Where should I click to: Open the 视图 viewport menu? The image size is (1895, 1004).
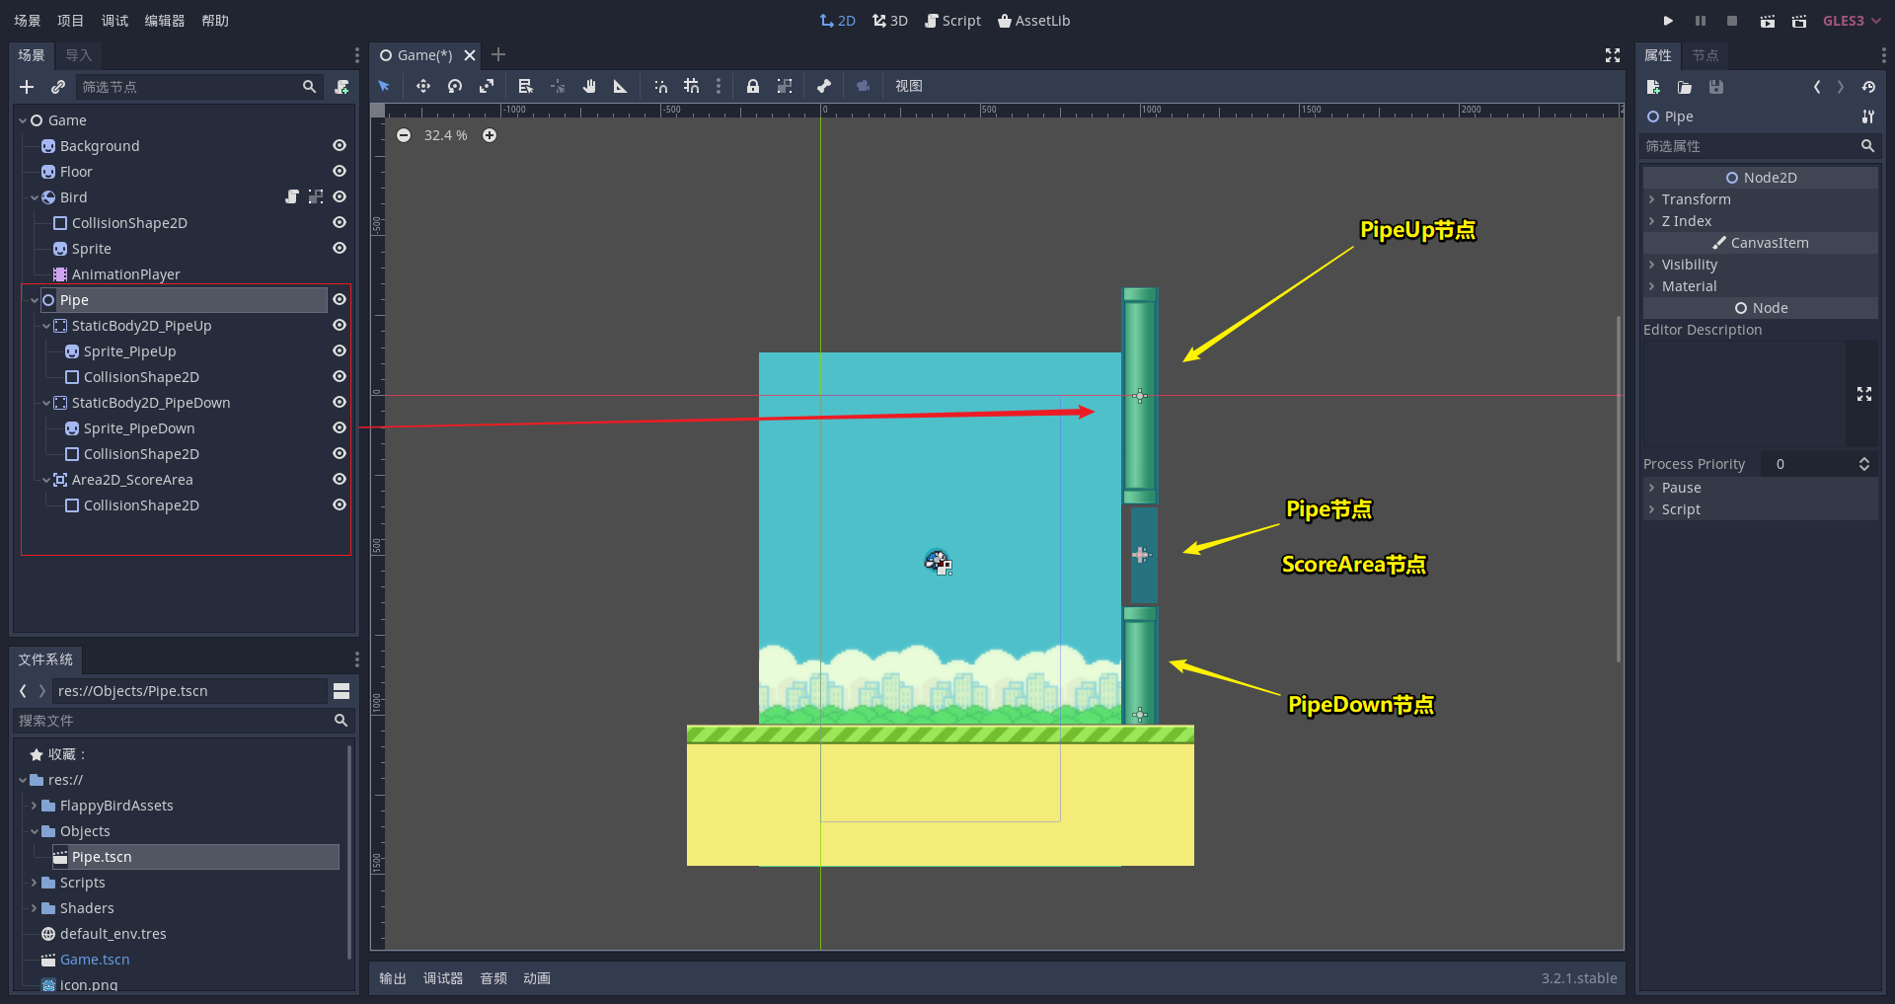point(909,87)
